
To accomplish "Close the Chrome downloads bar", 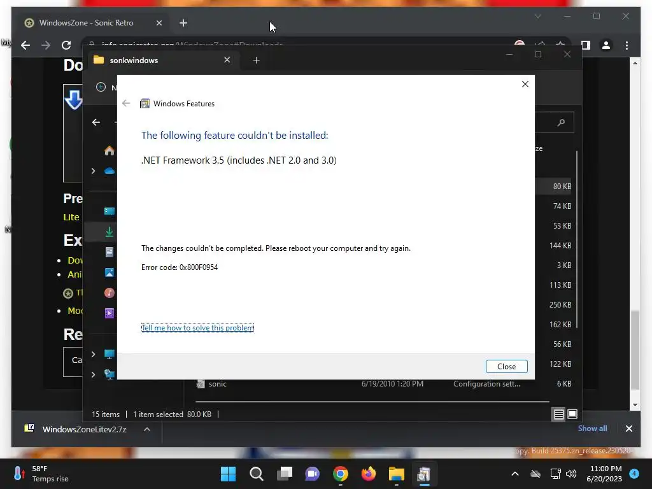I will (x=628, y=429).
